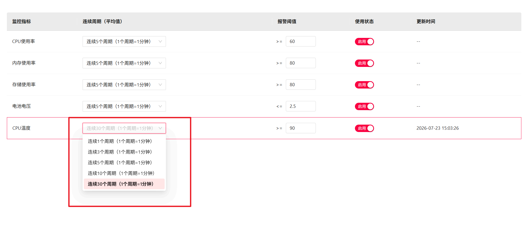Image resolution: width=530 pixels, height=234 pixels.
Task: Collapse the CPU温度 period dropdown chevron
Action: [x=160, y=128]
